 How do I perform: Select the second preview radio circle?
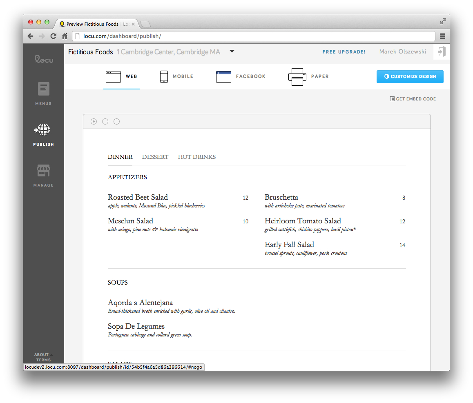click(105, 122)
